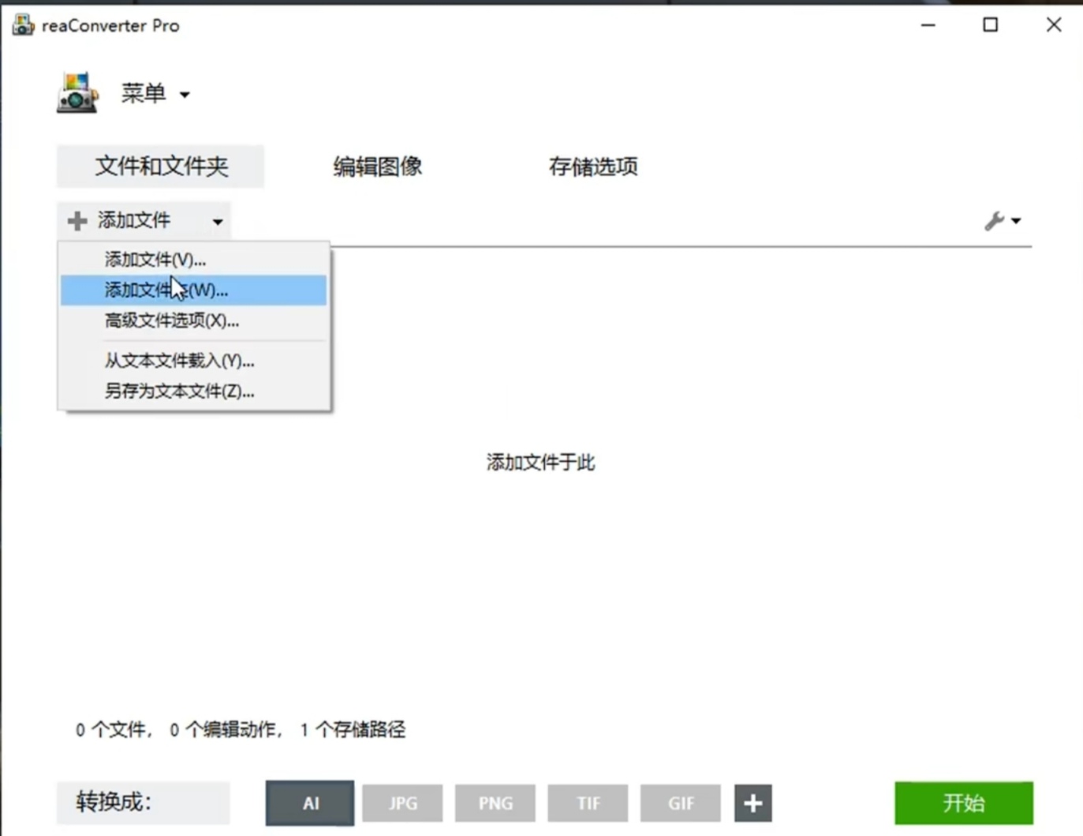Click the 开始 button

963,803
